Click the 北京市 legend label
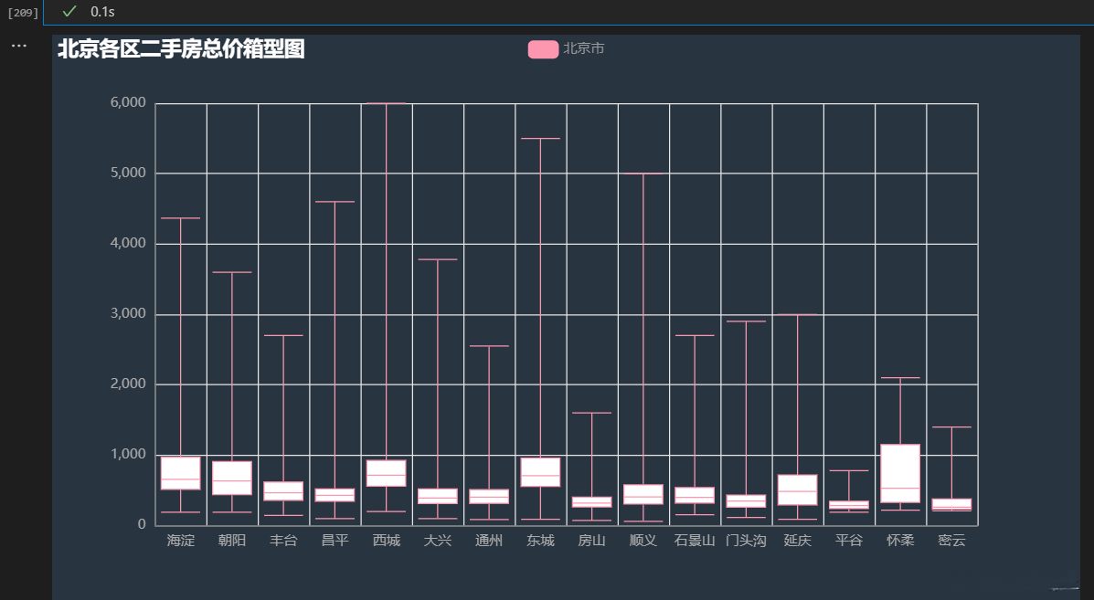 [583, 48]
